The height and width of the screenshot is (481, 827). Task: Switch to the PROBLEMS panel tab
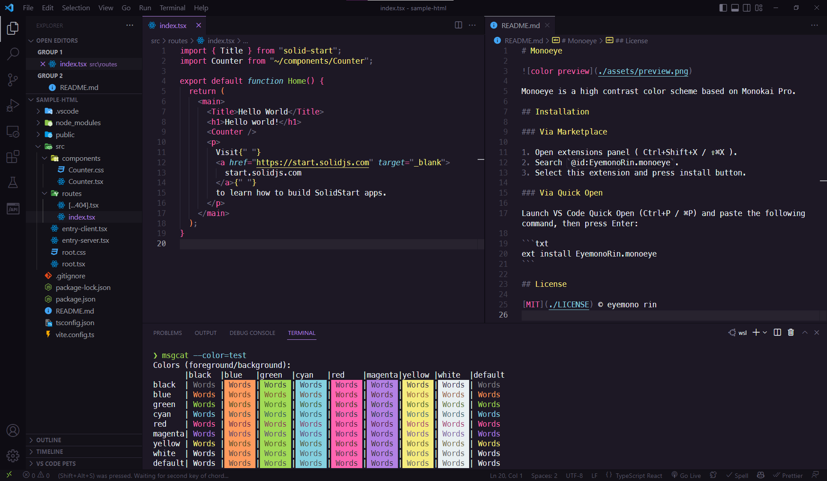[167, 333]
